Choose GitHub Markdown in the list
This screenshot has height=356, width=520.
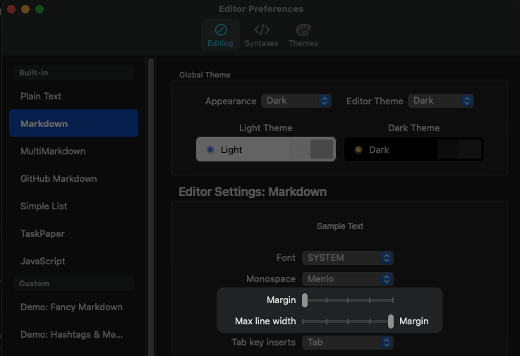pyautogui.click(x=73, y=178)
